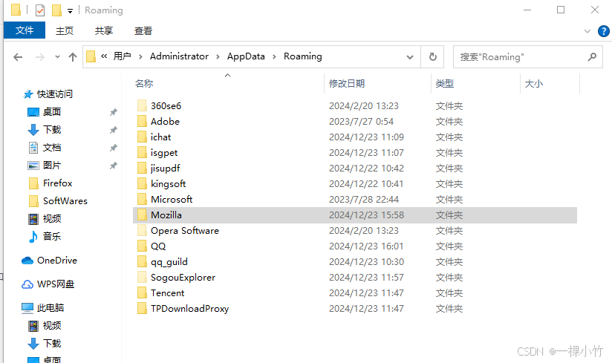Select the Tencent folder name
The width and height of the screenshot is (612, 363).
[167, 292]
